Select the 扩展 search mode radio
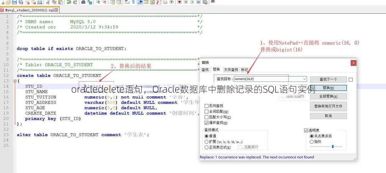 tap(206, 142)
